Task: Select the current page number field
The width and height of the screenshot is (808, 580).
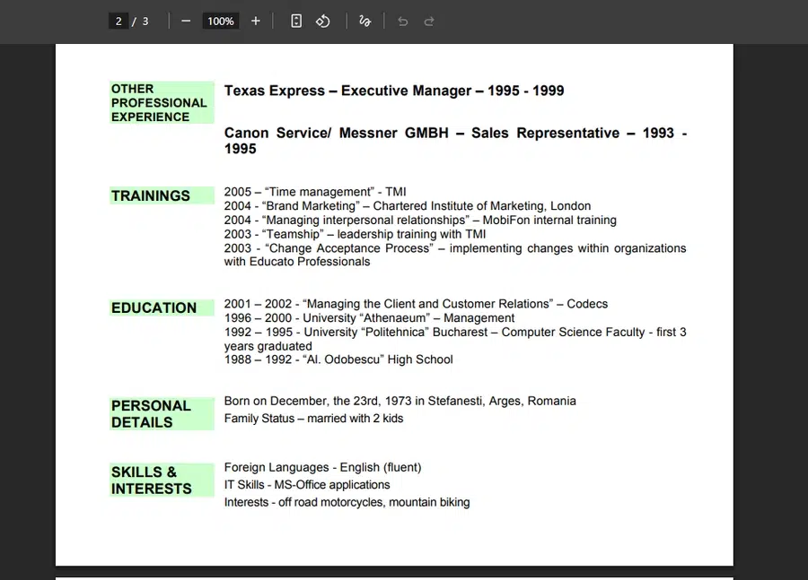Action: [x=119, y=21]
